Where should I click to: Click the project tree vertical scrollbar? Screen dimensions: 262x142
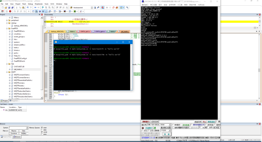pyautogui.click(x=42, y=57)
